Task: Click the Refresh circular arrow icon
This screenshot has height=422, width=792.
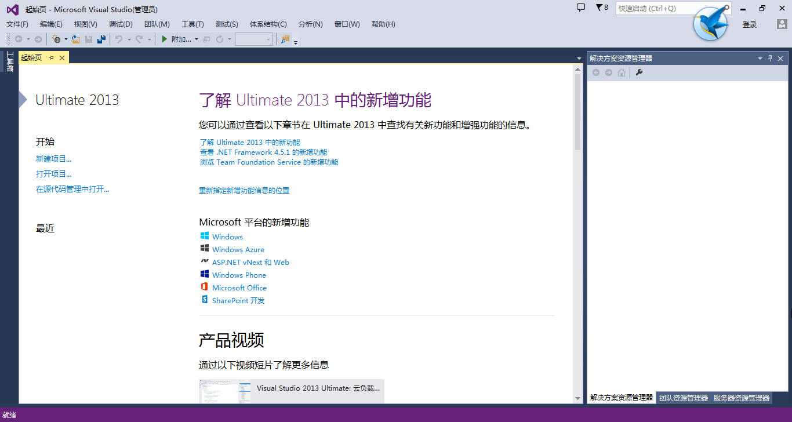Action: click(220, 39)
